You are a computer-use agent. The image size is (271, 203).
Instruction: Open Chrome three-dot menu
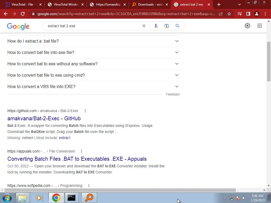click(265, 14)
